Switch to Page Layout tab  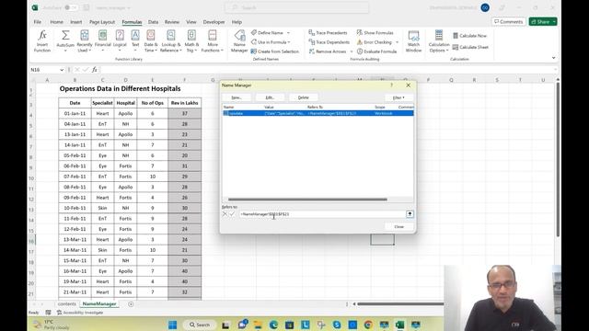[x=102, y=22]
